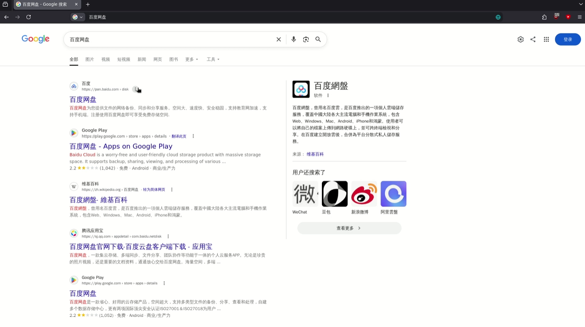
Task: Open site identity dropdown in address bar
Action: click(x=77, y=17)
